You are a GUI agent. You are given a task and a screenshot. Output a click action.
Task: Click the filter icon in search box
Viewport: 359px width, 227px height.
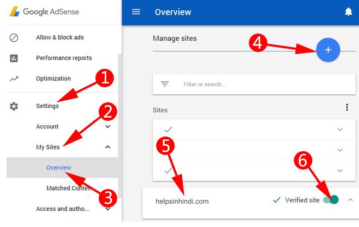pyautogui.click(x=165, y=84)
